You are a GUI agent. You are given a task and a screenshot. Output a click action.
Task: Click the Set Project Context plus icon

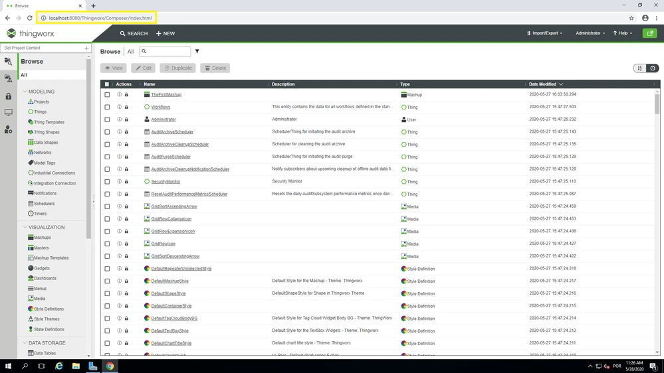click(x=86, y=48)
